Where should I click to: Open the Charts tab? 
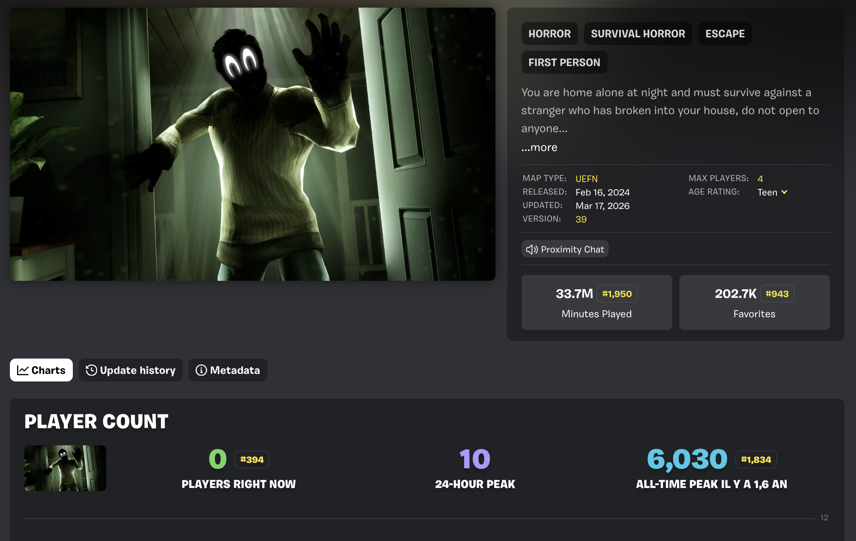tap(41, 370)
